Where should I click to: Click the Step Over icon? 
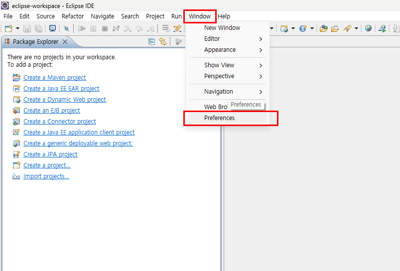pos(139,28)
